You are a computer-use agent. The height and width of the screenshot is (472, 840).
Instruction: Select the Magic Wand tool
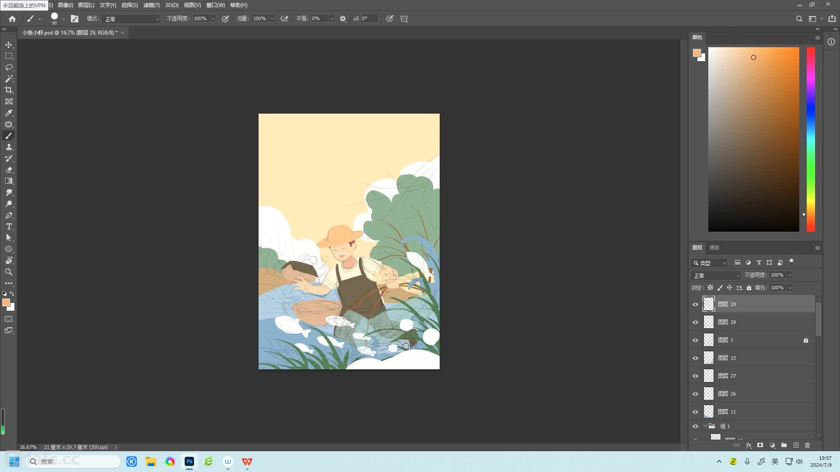coord(9,79)
